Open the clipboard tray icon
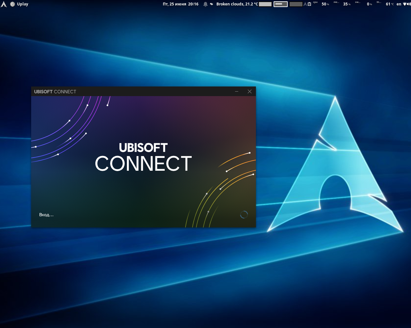This screenshot has height=328, width=411. coord(309,4)
